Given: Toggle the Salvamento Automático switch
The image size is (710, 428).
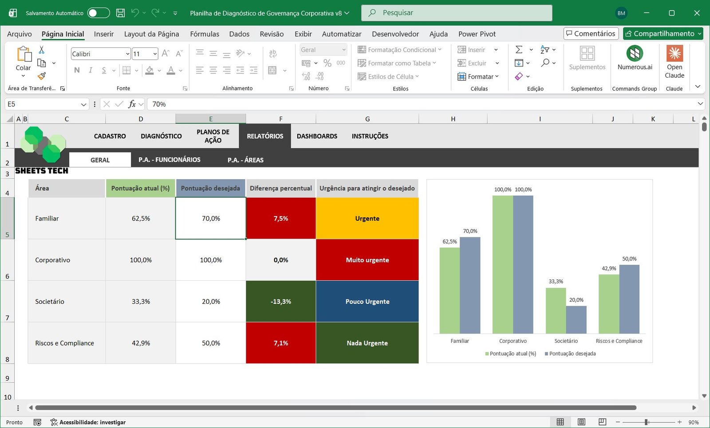Looking at the screenshot, I should [x=98, y=13].
